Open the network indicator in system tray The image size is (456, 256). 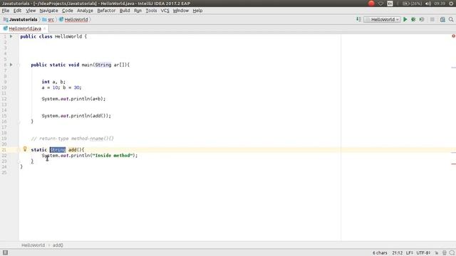pos(380,3)
